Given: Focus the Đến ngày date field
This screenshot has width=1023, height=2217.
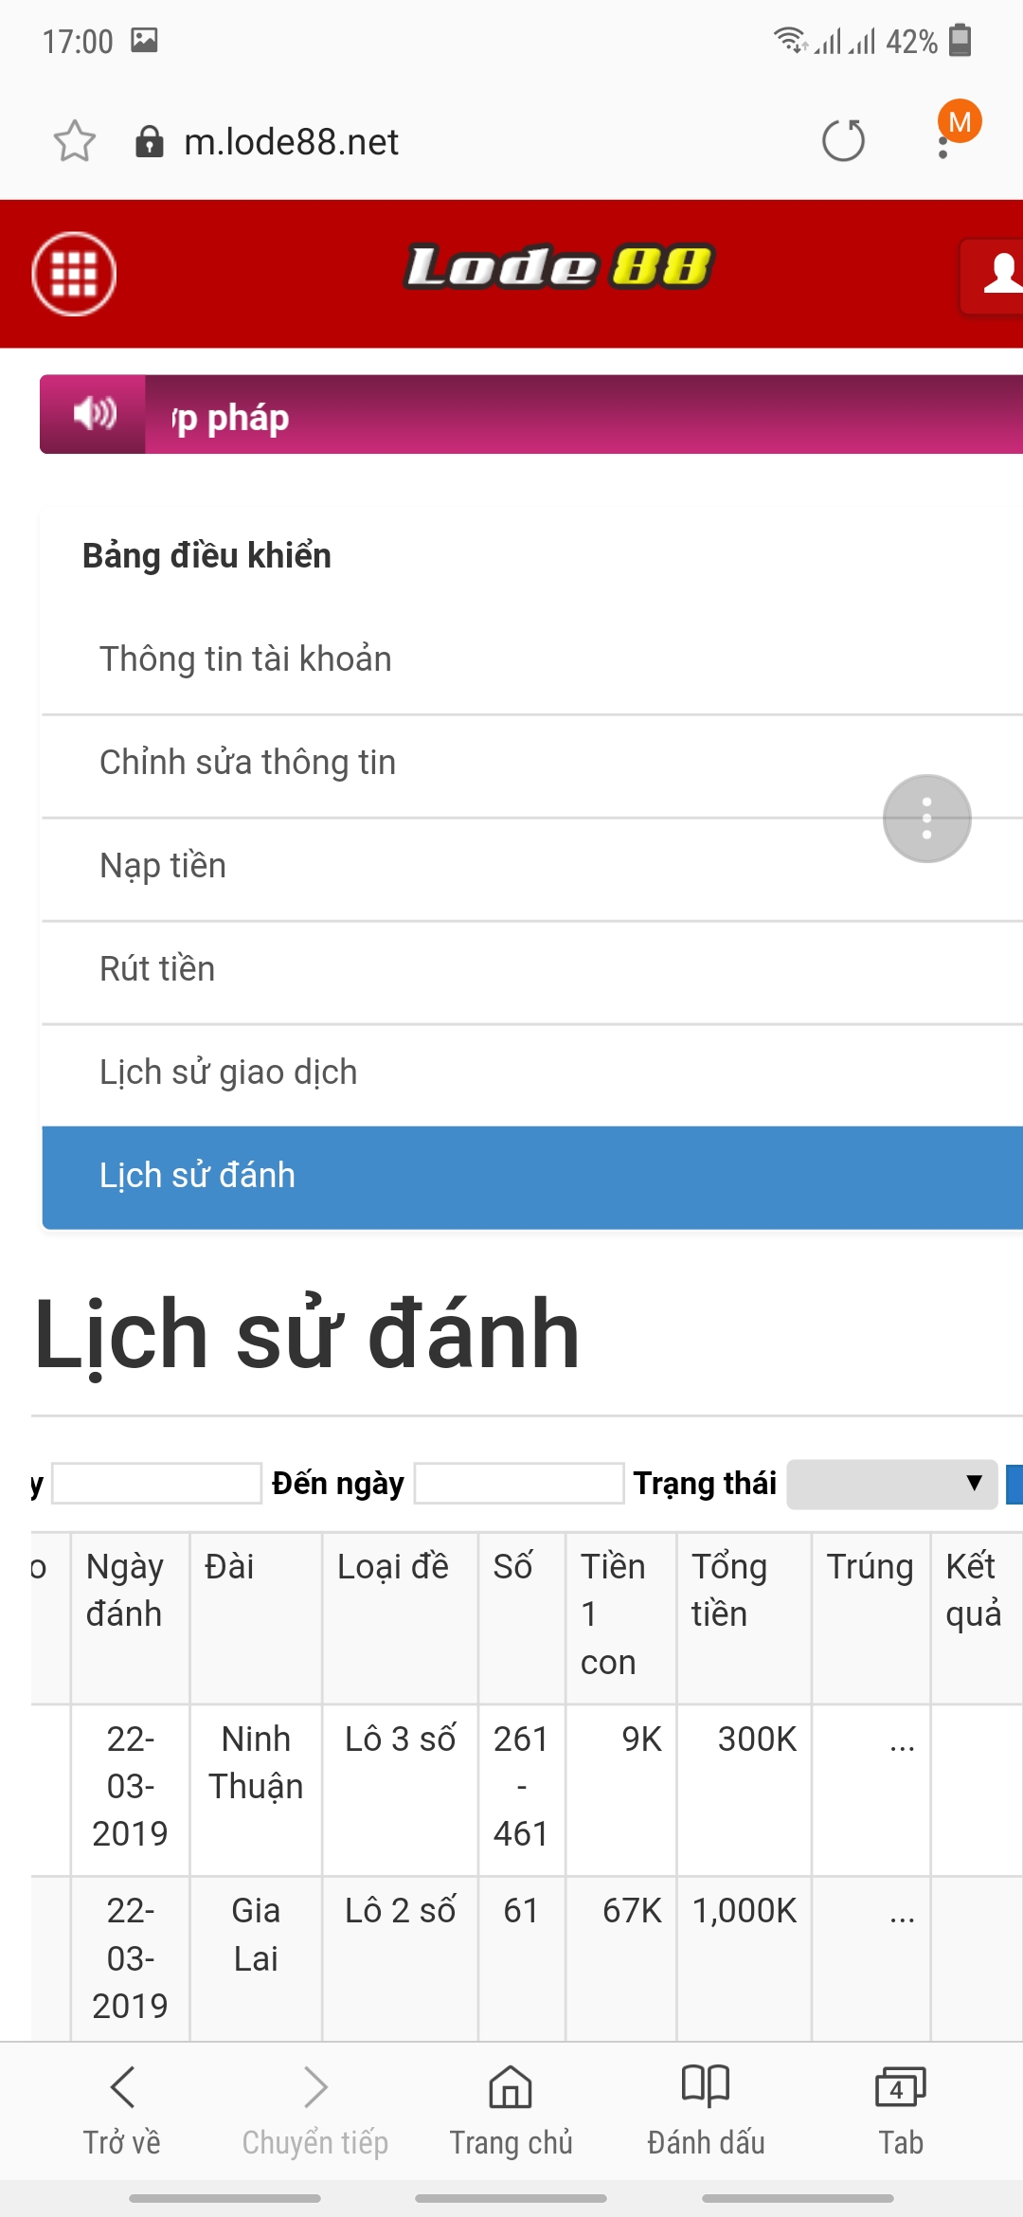Looking at the screenshot, I should point(519,1484).
